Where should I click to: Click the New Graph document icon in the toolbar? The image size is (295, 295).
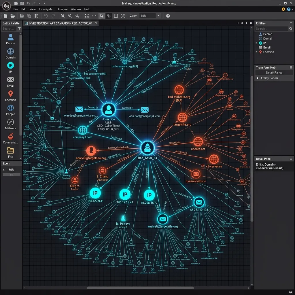[x=5, y=16]
